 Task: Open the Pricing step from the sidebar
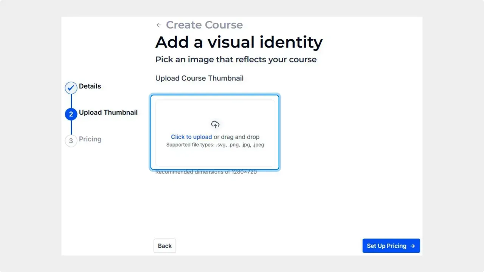click(90, 139)
